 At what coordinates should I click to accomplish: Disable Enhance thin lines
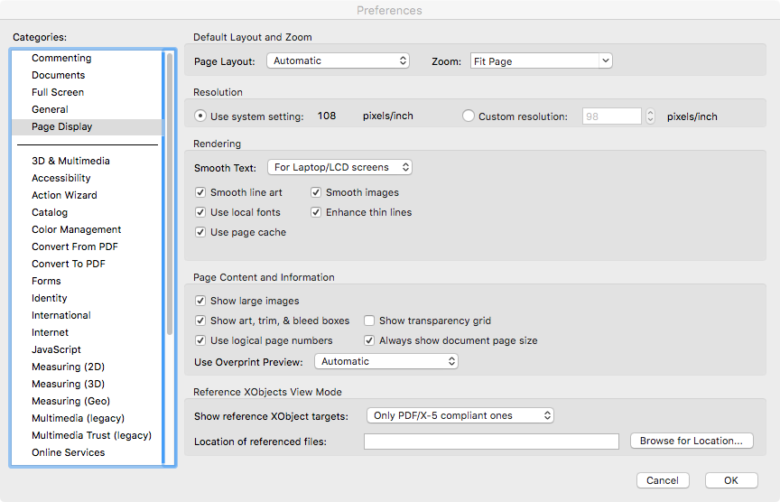[x=316, y=212]
